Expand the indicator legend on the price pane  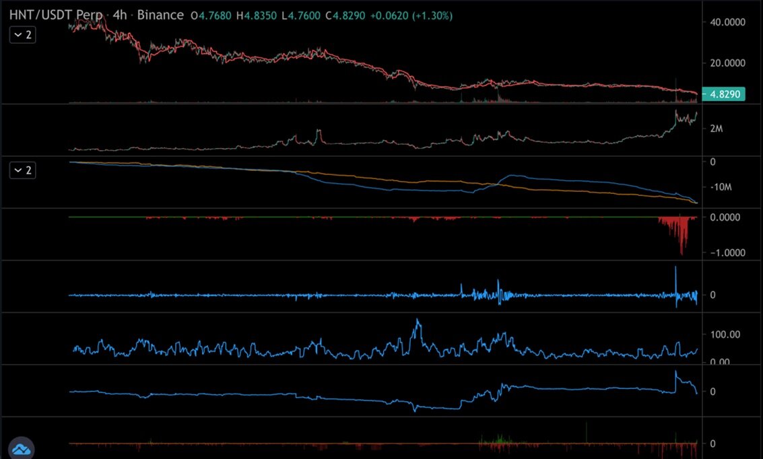pos(22,35)
